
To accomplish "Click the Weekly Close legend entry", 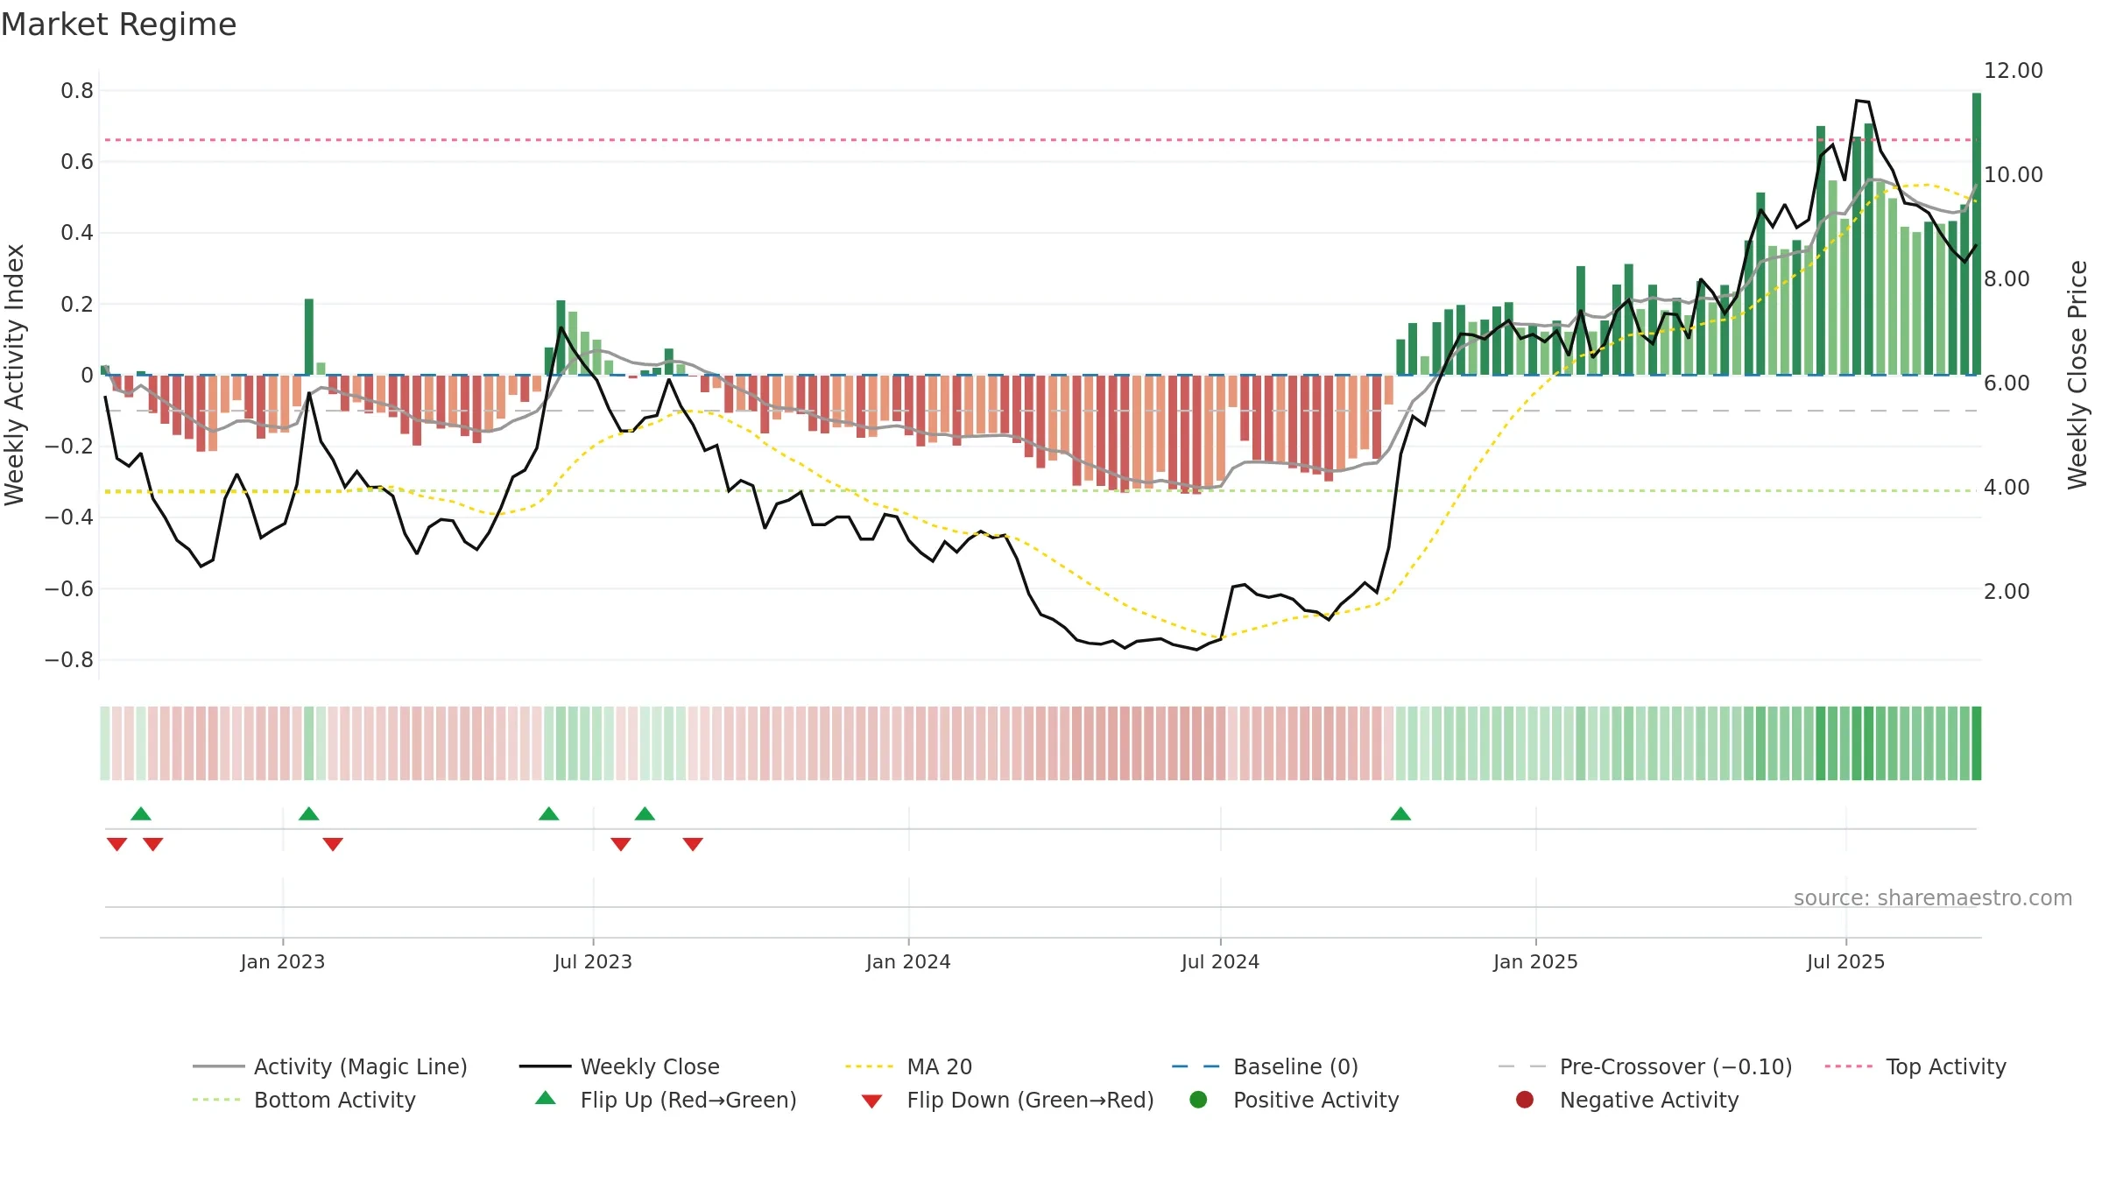I will (x=619, y=1066).
